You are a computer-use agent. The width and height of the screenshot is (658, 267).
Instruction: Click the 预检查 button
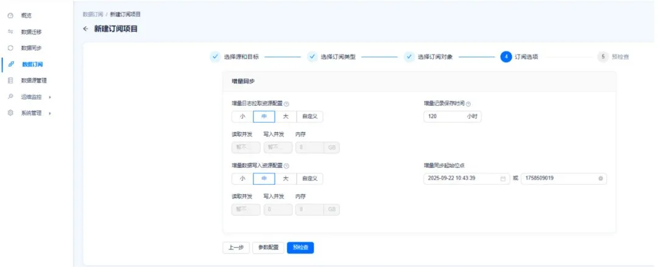pyautogui.click(x=300, y=248)
